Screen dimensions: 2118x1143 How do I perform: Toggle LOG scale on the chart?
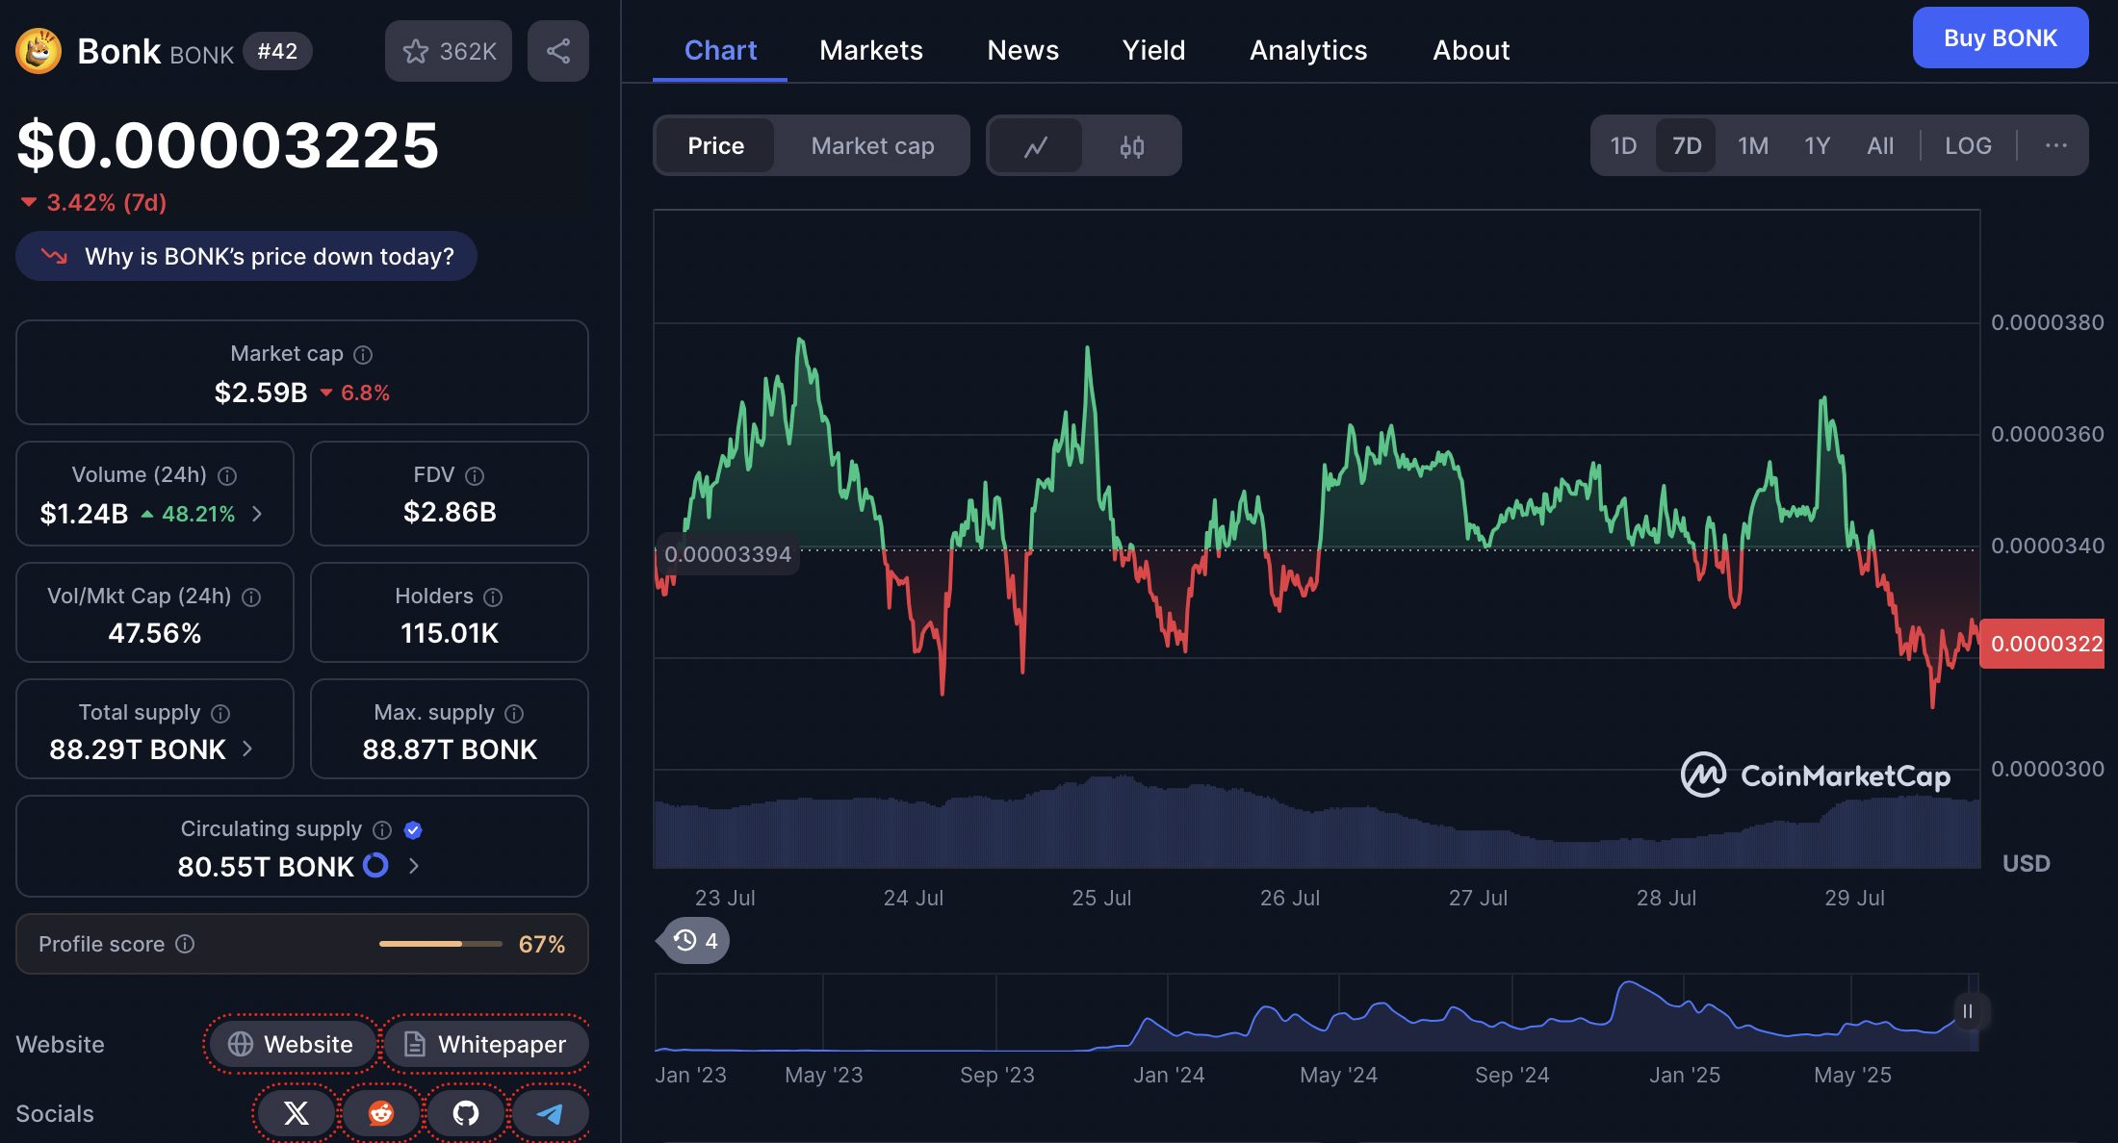tap(1968, 146)
